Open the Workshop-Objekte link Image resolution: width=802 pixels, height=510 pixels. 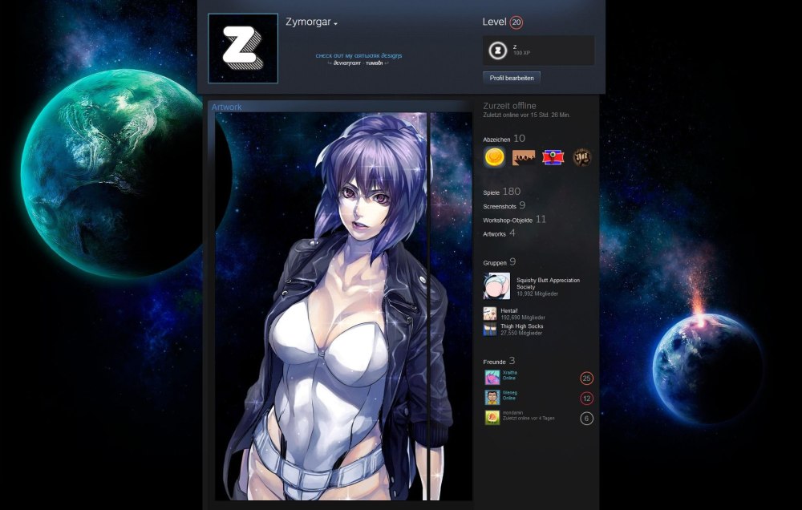(508, 221)
